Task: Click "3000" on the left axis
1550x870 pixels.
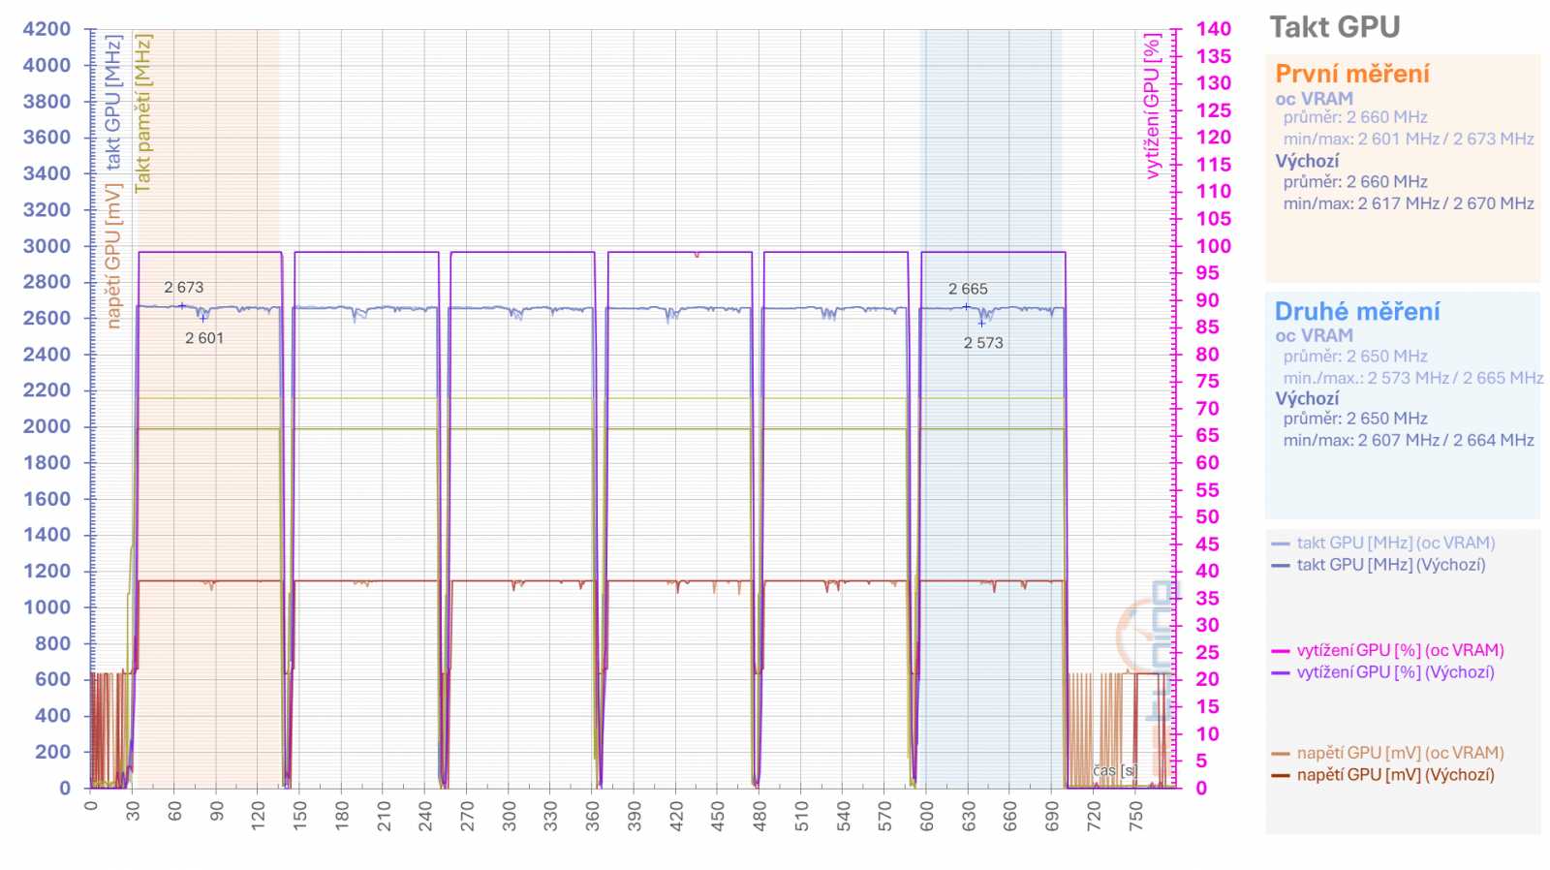Action: (46, 246)
